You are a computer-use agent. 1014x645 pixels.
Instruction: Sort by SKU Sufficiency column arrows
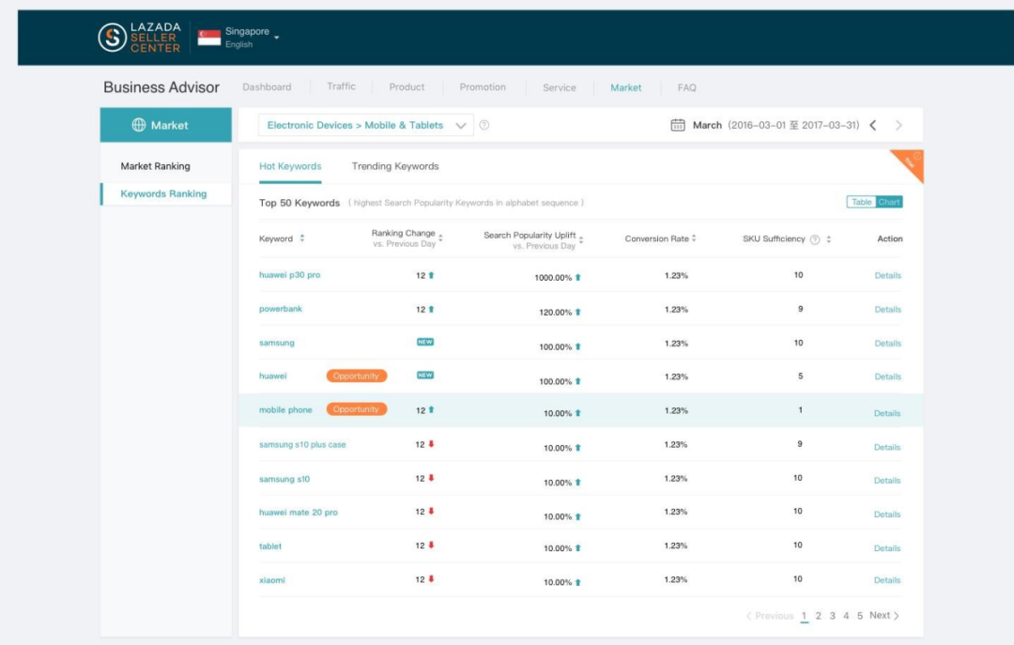point(828,240)
